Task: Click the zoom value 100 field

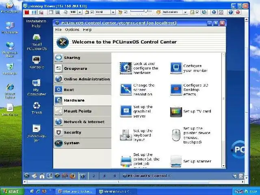Action: point(73,12)
